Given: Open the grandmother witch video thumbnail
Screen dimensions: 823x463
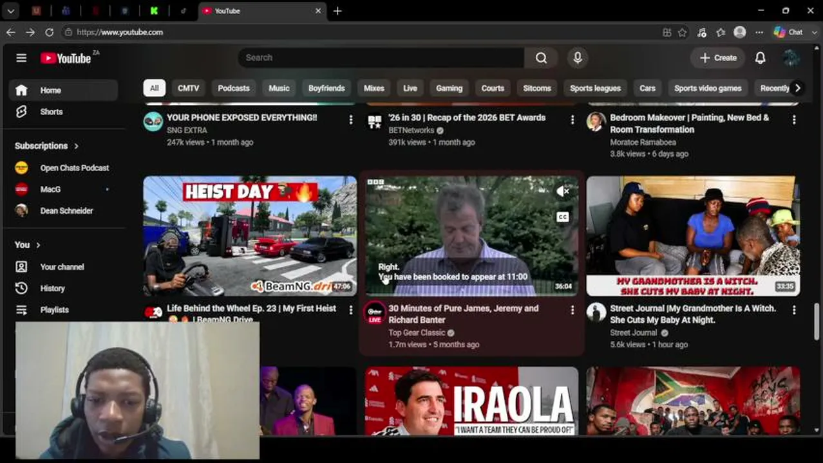Looking at the screenshot, I should tap(693, 236).
